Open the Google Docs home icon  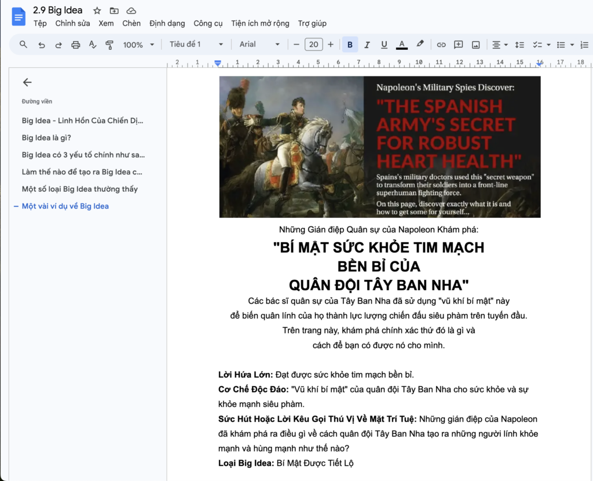tap(19, 17)
